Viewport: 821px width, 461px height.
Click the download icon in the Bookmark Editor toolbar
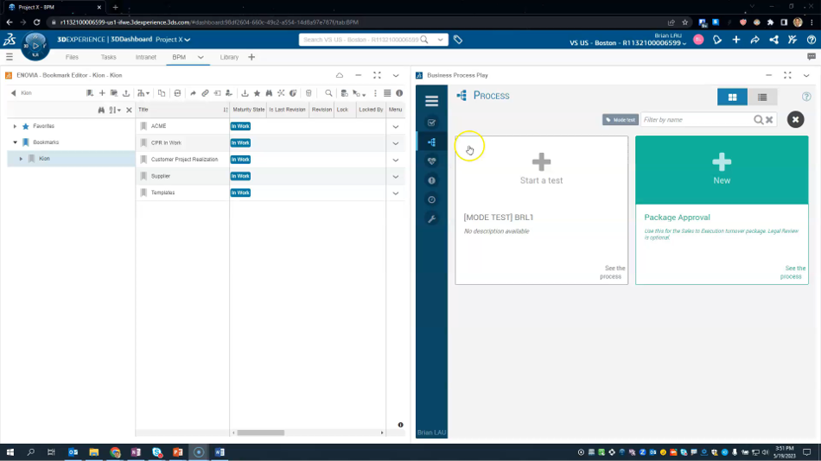[245, 93]
